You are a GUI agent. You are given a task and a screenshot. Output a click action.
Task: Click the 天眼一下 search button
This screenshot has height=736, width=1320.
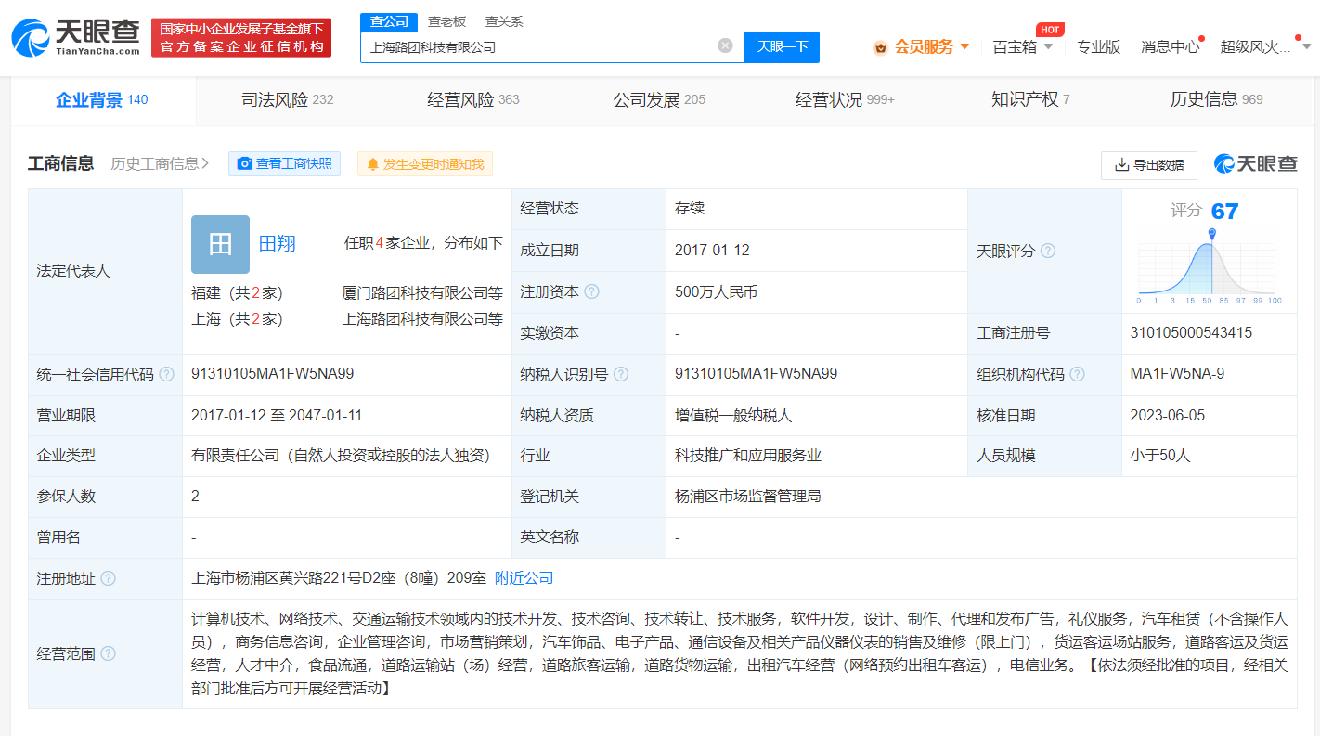coord(782,46)
